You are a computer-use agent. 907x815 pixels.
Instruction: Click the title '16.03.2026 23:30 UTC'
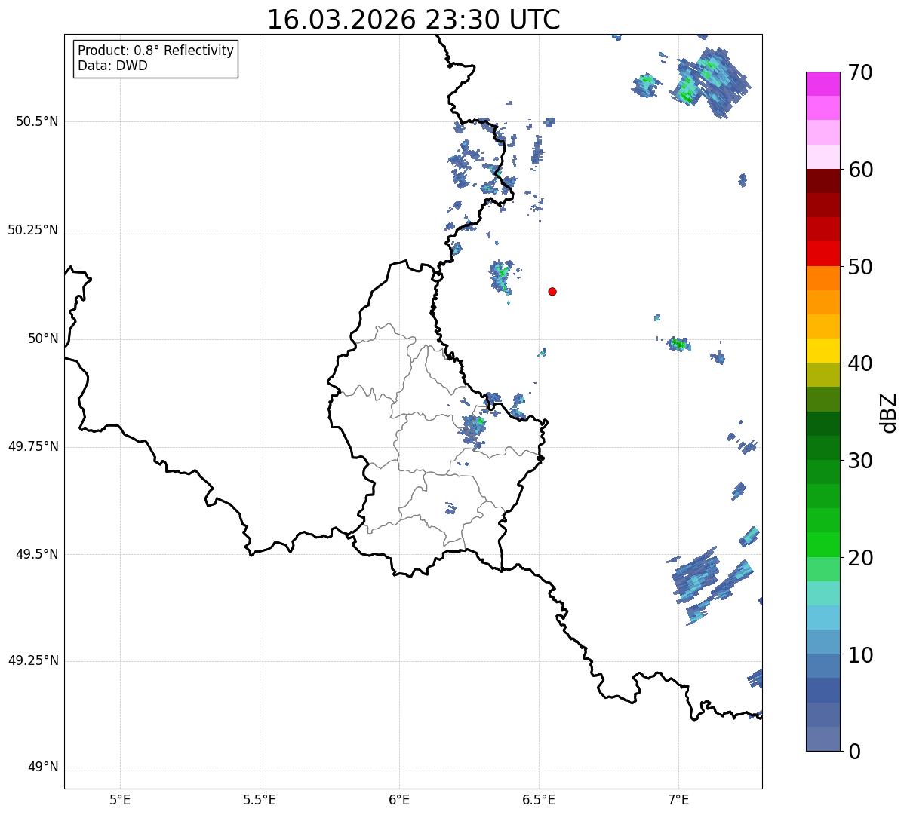414,20
